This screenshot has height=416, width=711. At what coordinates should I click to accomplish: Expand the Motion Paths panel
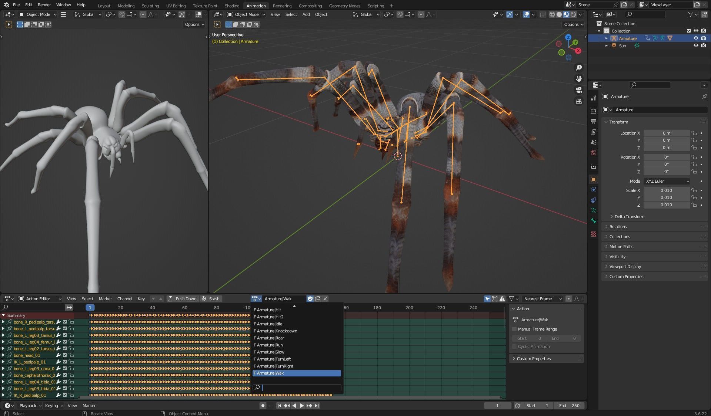(655, 247)
